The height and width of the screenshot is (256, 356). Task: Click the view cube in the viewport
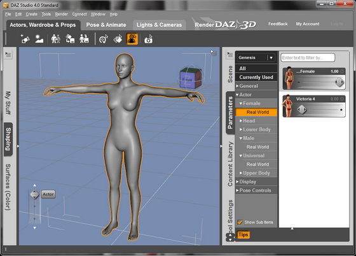pos(190,78)
